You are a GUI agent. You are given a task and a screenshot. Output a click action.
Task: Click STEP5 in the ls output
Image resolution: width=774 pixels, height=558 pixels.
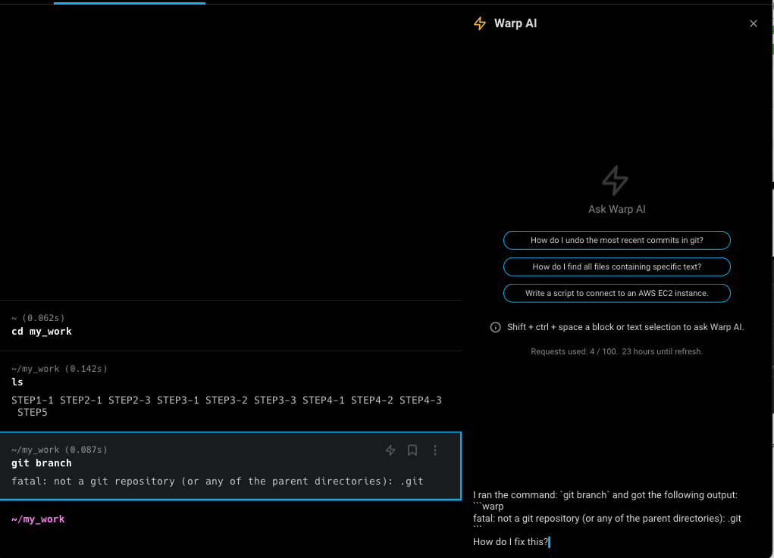[x=32, y=412]
